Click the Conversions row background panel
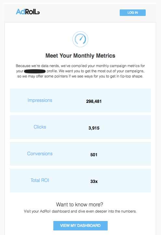Image resolution: width=161 pixels, height=235 pixels. point(80,154)
